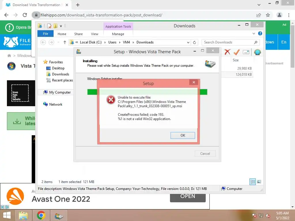The width and height of the screenshot is (295, 221).
Task: Click the explorer Forward navigation arrow
Action: pyautogui.click(x=51, y=42)
